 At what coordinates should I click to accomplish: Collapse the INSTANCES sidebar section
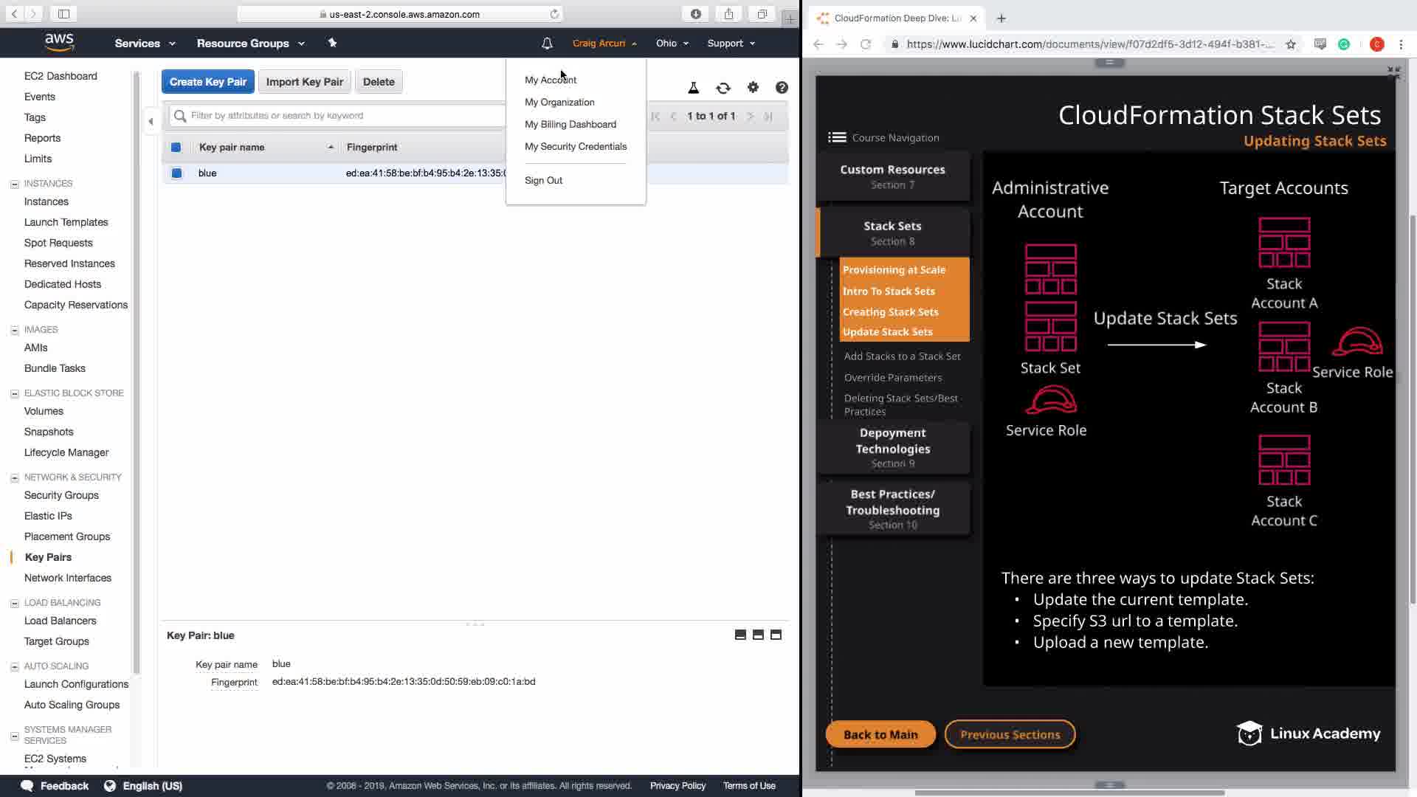point(14,184)
